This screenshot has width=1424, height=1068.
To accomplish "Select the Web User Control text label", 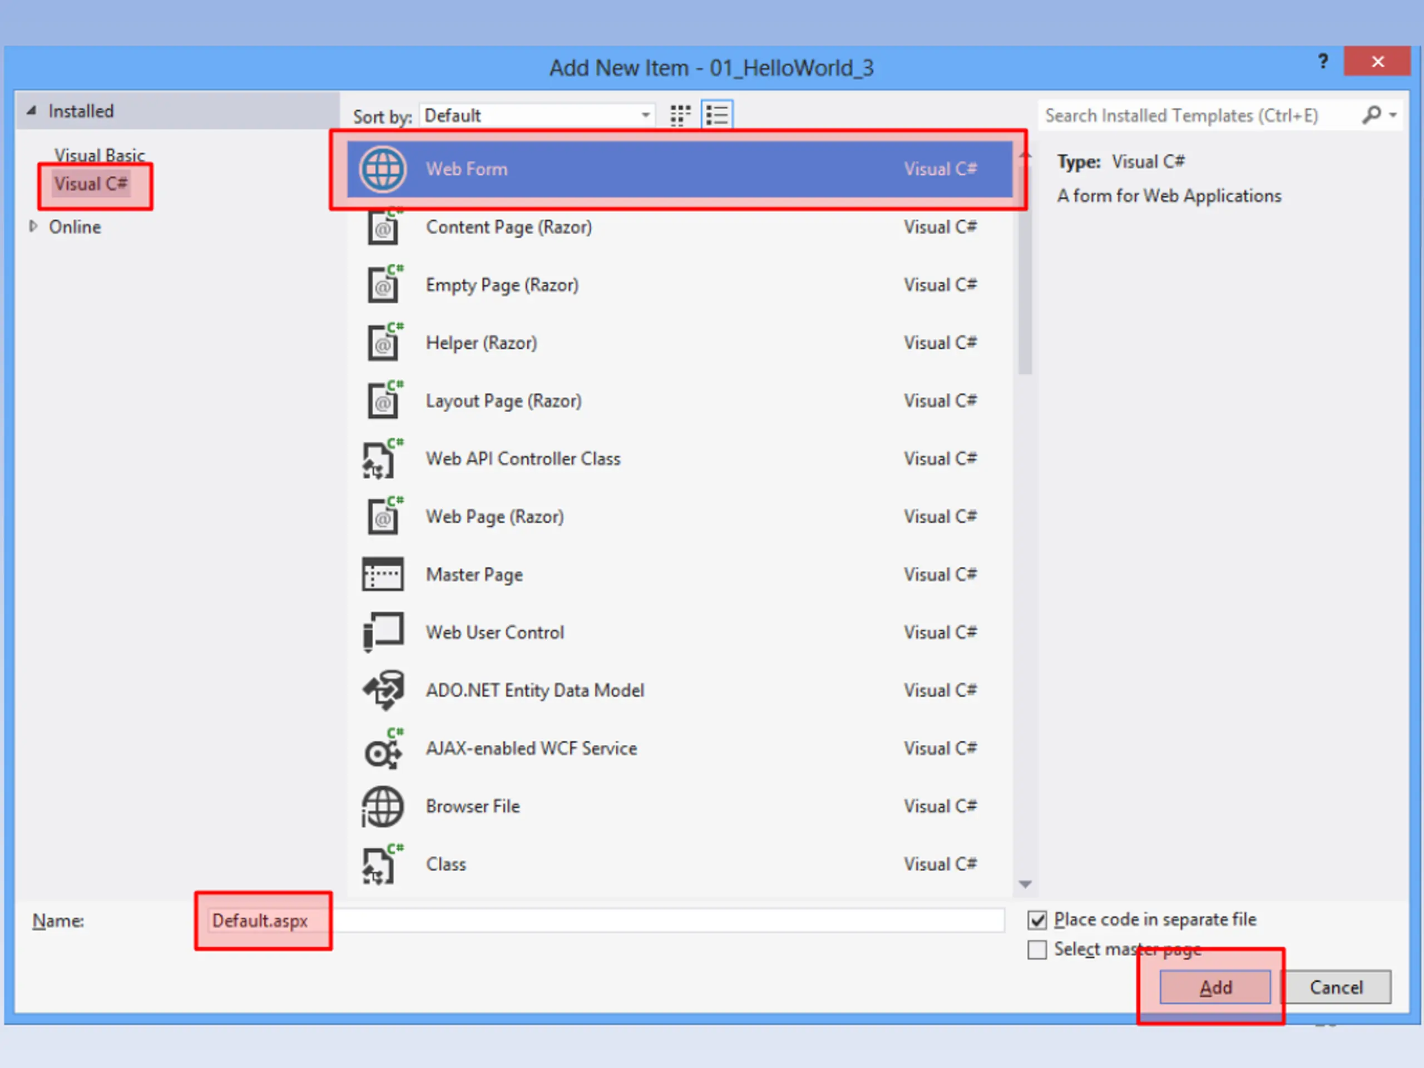I will point(495,633).
